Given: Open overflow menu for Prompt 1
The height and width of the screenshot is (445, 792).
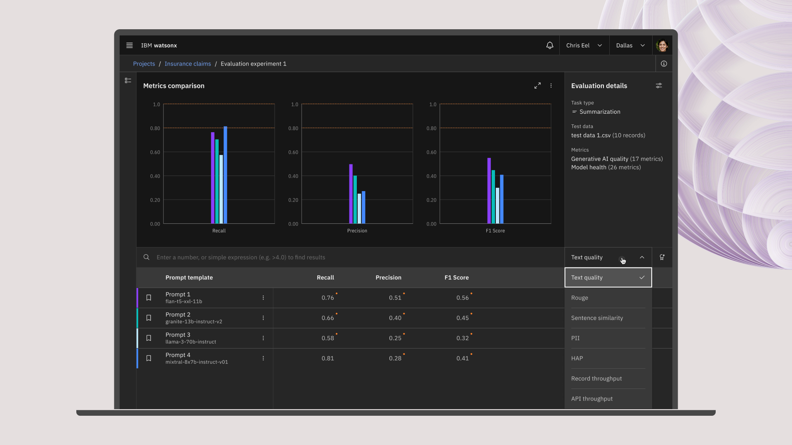Looking at the screenshot, I should [263, 298].
